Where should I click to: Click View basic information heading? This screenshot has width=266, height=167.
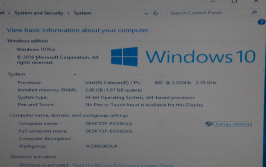(78, 30)
